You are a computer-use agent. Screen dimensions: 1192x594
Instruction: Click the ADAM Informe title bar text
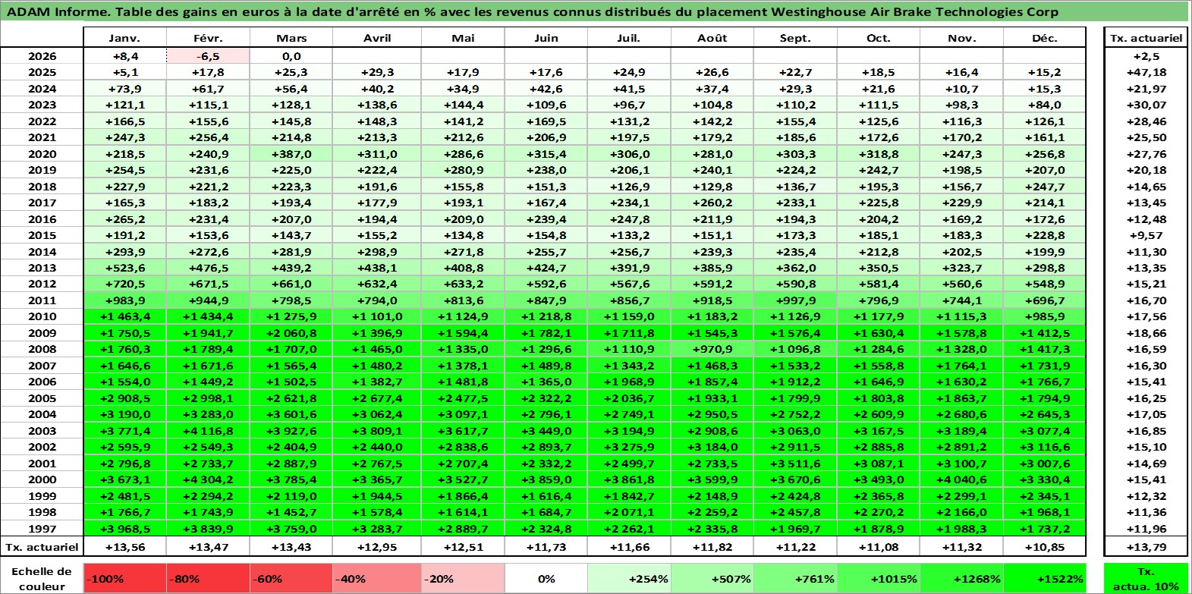click(x=532, y=11)
